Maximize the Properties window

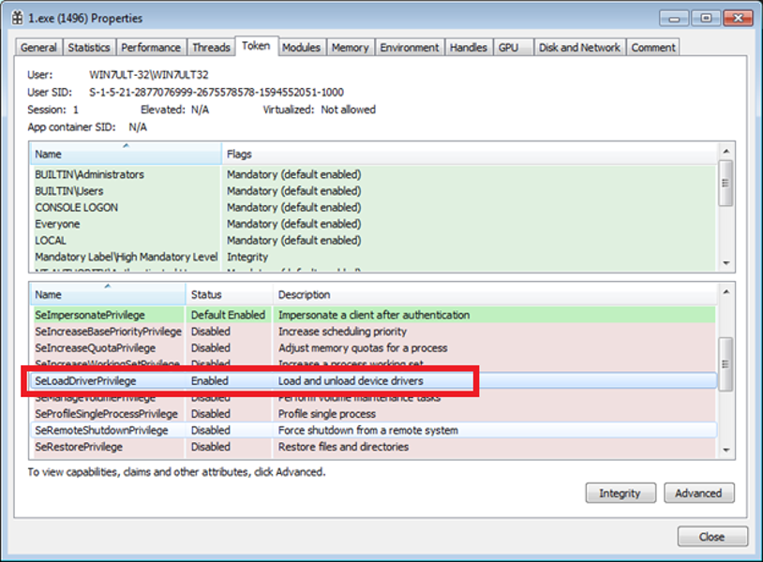click(x=706, y=19)
